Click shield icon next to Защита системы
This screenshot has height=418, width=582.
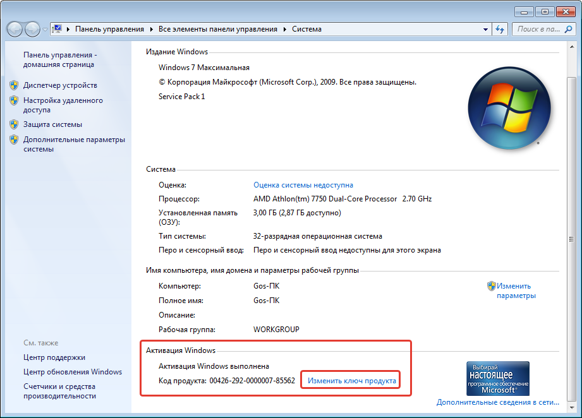(x=14, y=124)
